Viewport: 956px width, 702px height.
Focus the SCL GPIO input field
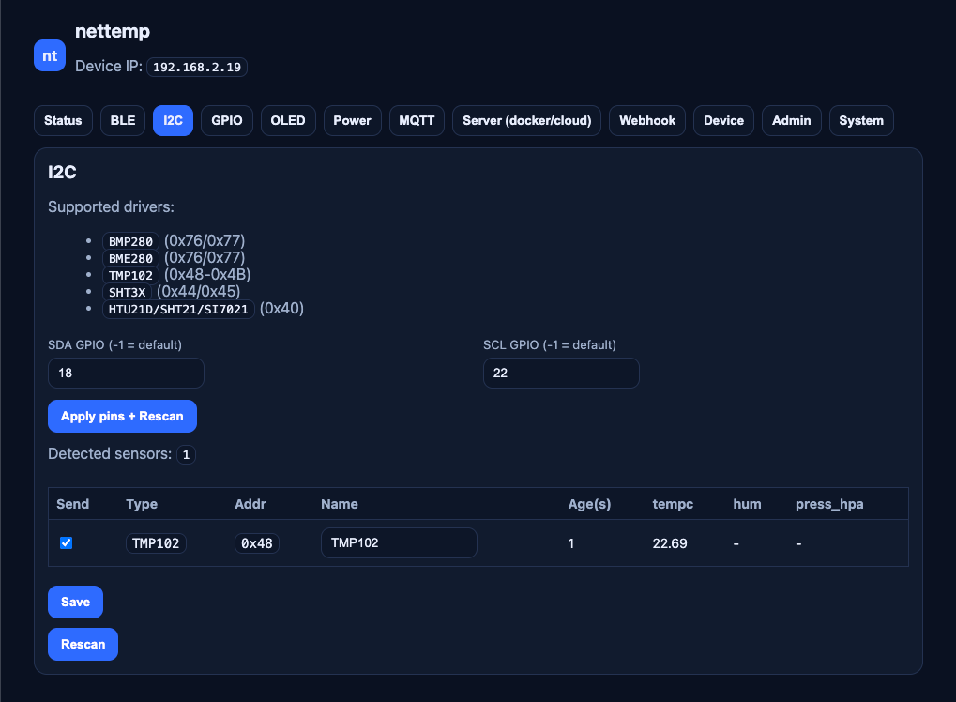(561, 373)
